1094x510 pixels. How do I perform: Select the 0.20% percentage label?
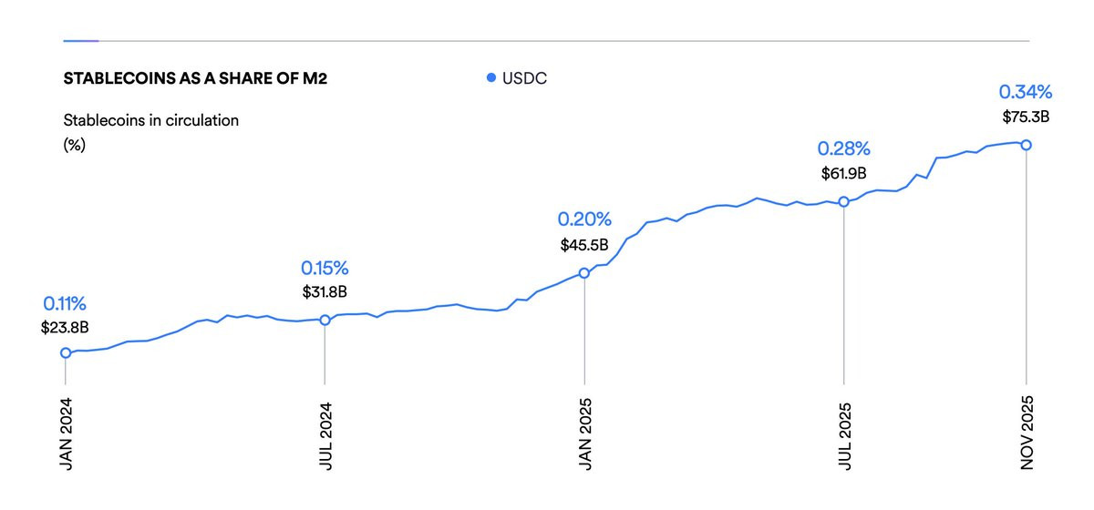(584, 219)
